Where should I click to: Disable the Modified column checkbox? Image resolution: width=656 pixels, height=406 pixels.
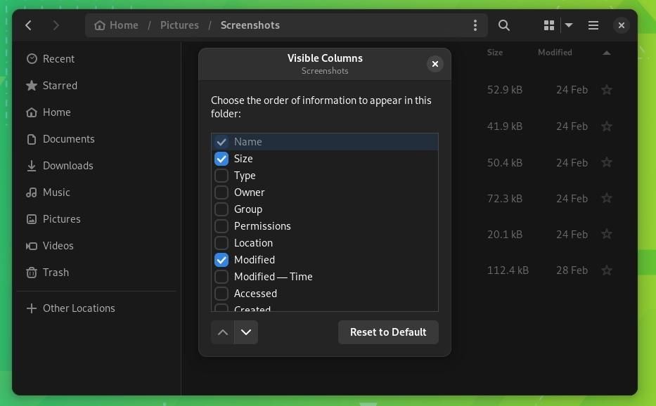(x=221, y=260)
